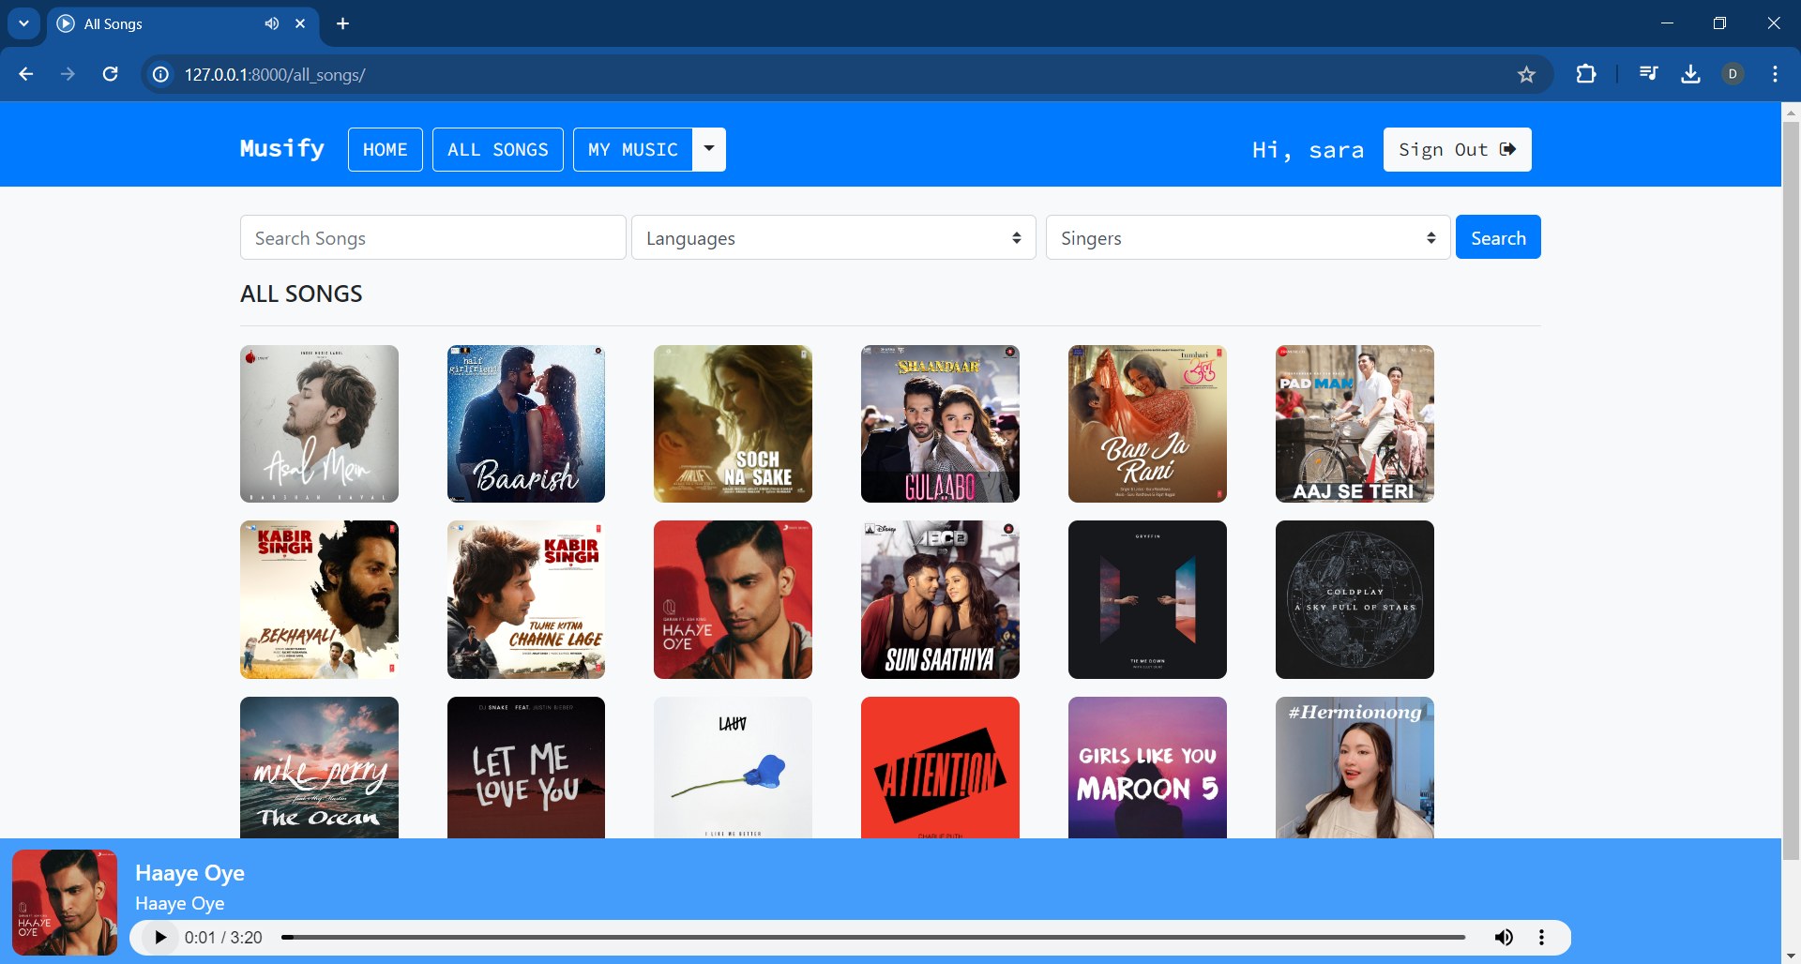Open the Baarish song cover
The height and width of the screenshot is (964, 1801).
(526, 424)
